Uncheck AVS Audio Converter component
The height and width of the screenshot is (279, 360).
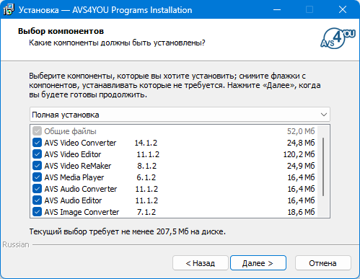(x=37, y=189)
